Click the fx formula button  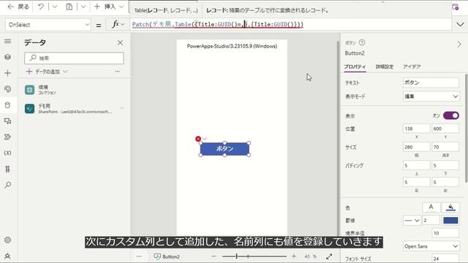(118, 24)
